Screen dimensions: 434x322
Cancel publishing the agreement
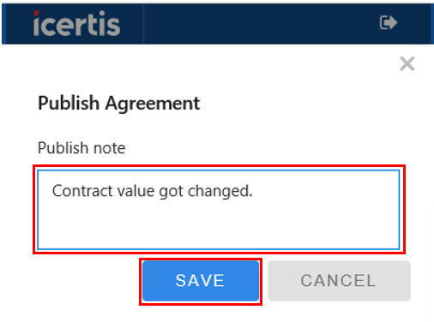pyautogui.click(x=339, y=281)
